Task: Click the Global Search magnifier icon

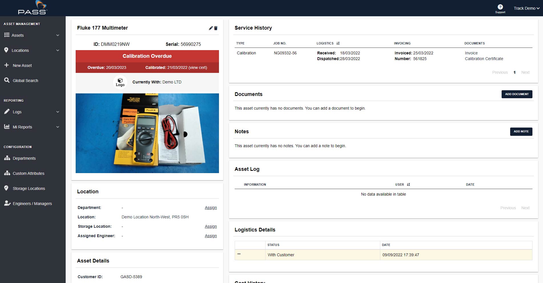Action: (x=7, y=80)
